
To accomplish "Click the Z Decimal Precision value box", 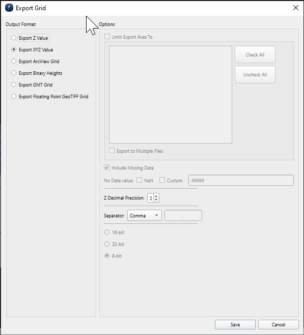I will 151,198.
